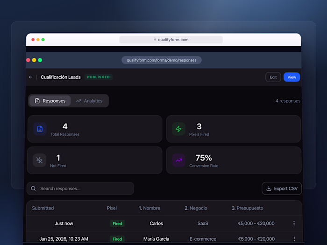327x245 pixels.
Task: Switch to the Responses tab
Action: point(50,101)
